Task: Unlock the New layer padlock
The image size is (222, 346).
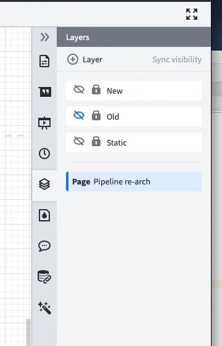Action: click(x=96, y=89)
